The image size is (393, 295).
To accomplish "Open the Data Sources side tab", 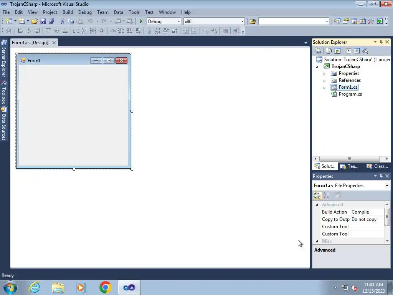I will (x=4, y=123).
